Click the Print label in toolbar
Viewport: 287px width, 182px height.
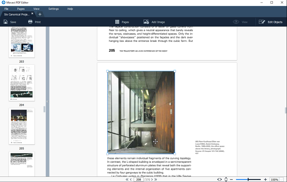38,22
